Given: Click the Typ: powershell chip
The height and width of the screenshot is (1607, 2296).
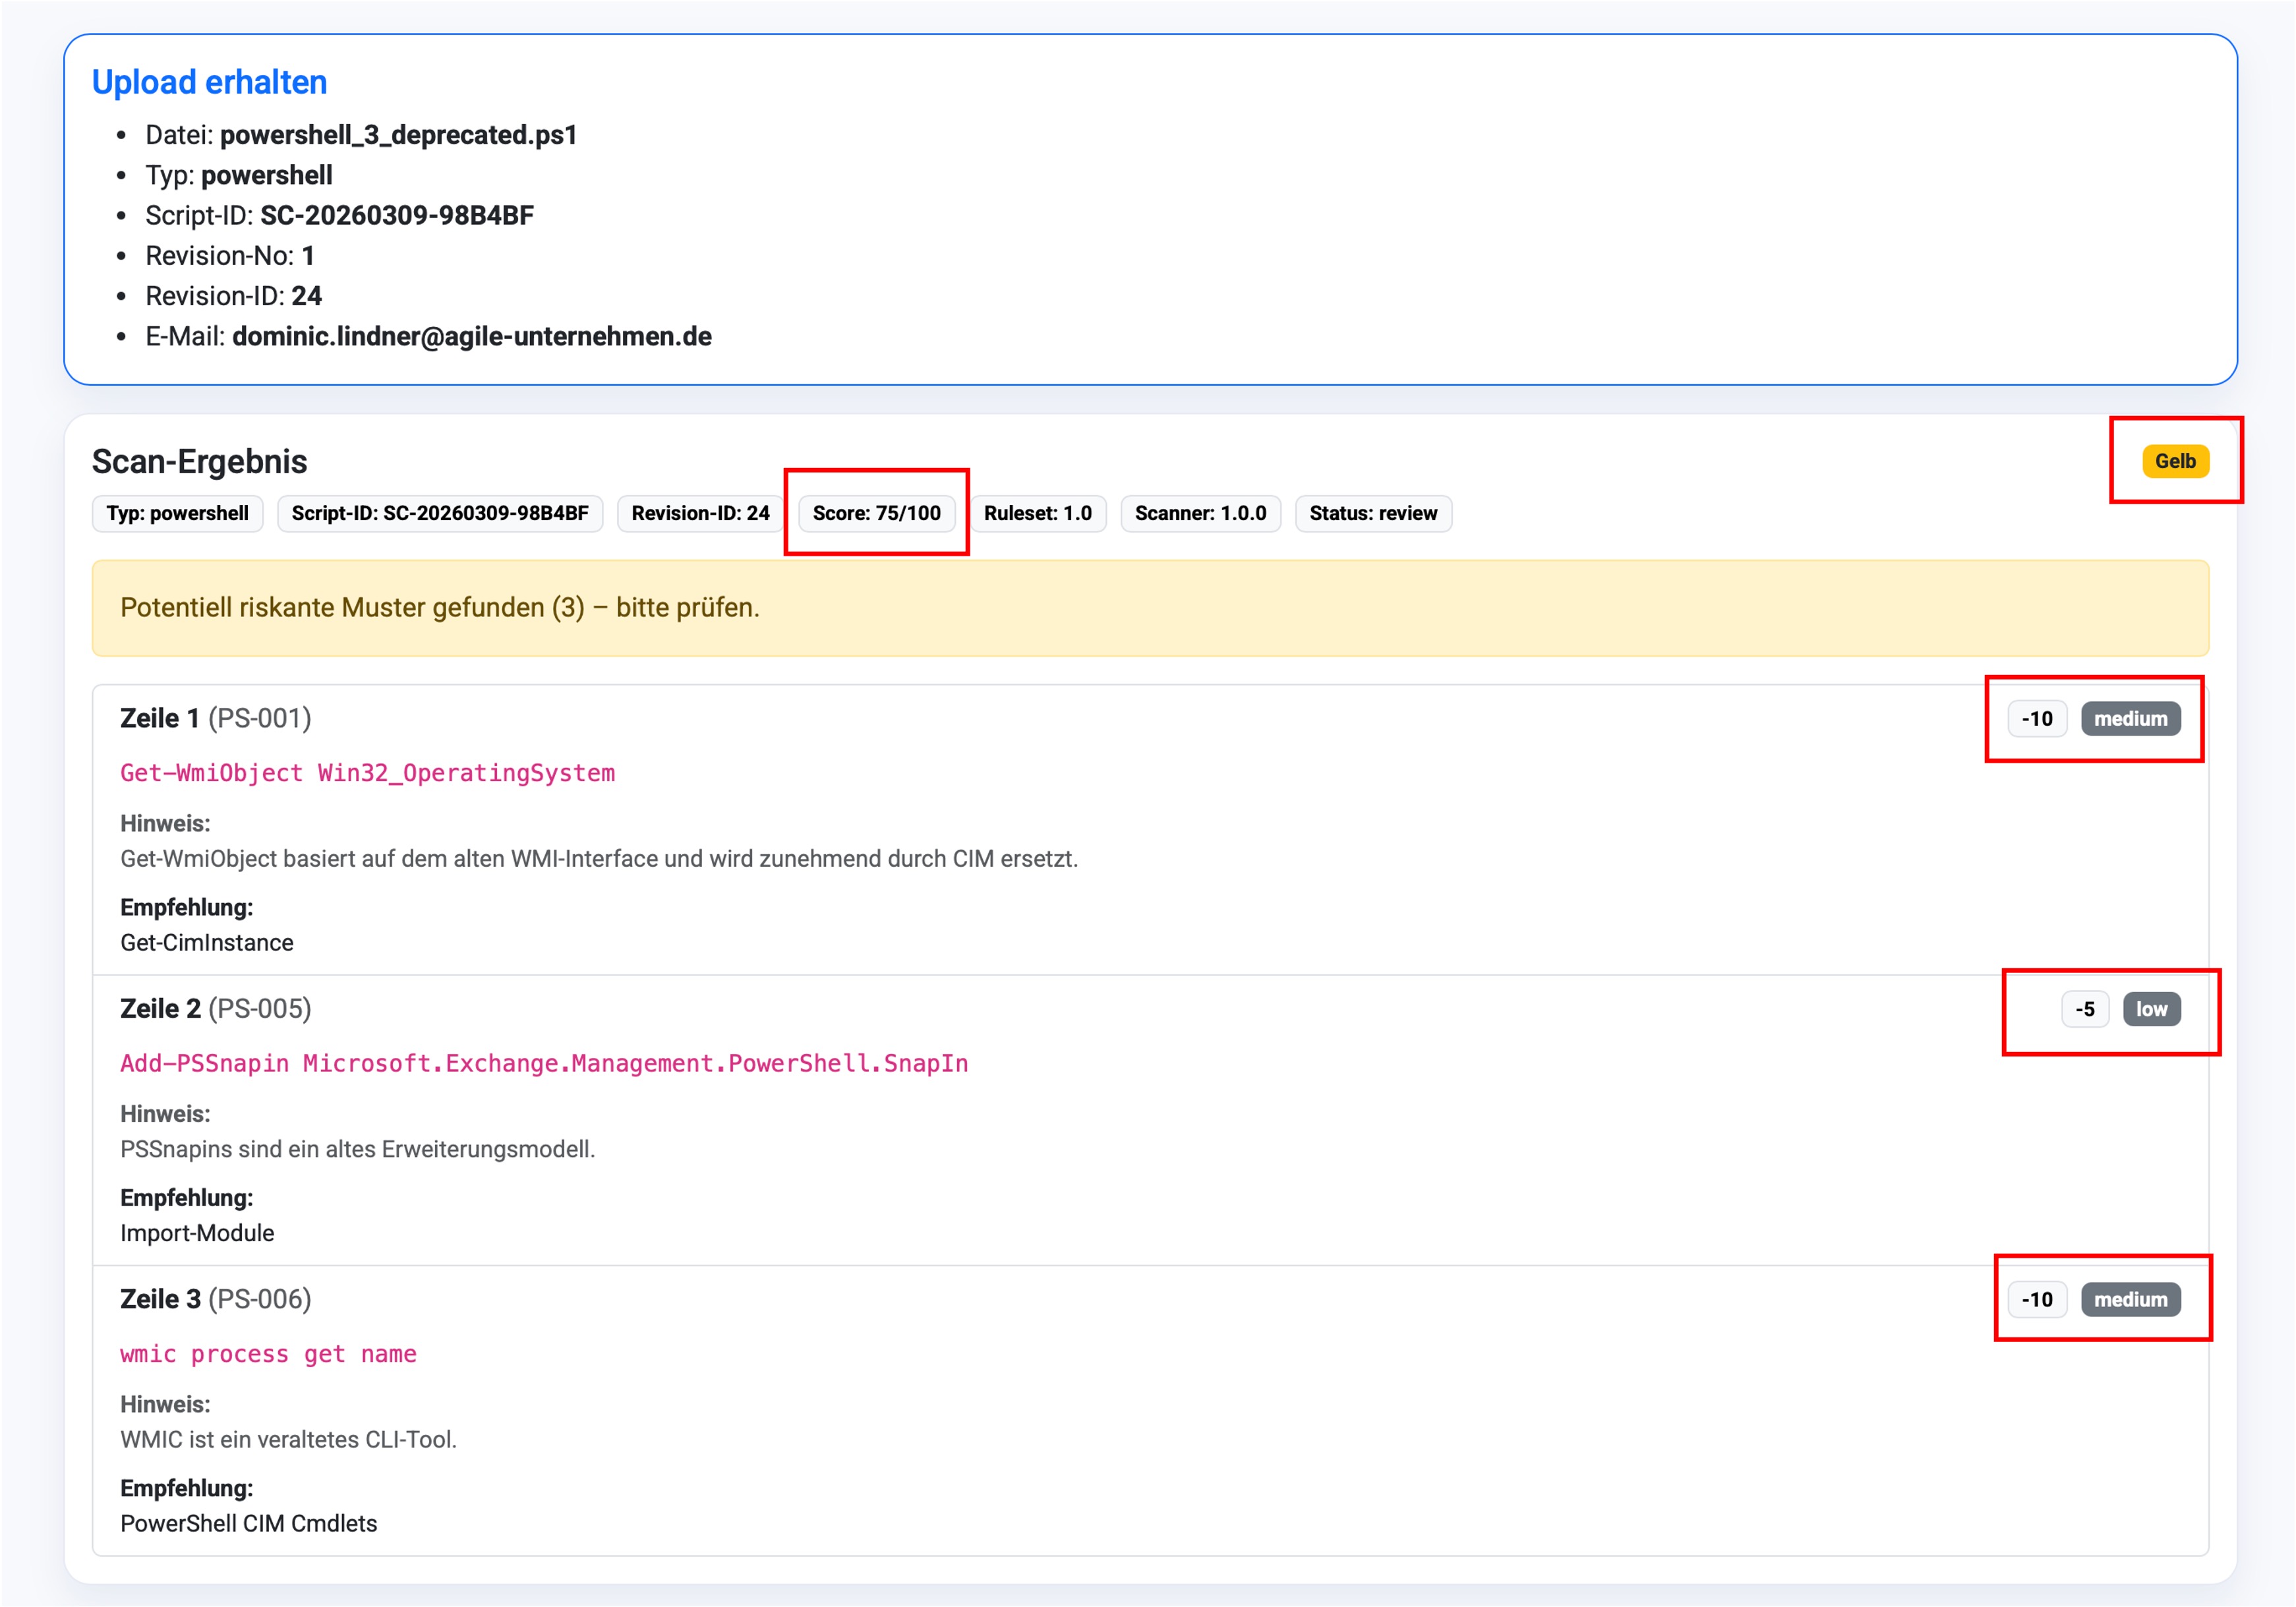Looking at the screenshot, I should point(177,513).
